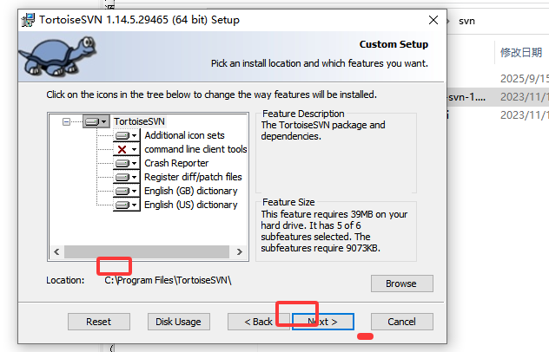
Task: Click the Browse button
Action: pyautogui.click(x=402, y=284)
